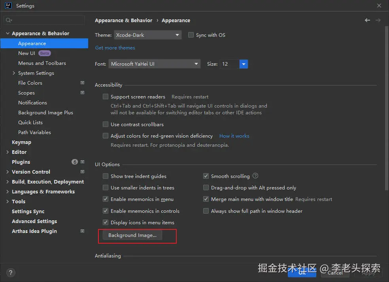Open File Colors settings
The height and width of the screenshot is (282, 389).
click(x=30, y=83)
